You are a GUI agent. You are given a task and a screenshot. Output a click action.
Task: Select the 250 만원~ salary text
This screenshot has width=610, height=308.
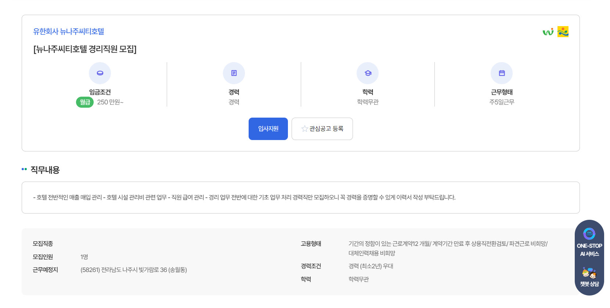pyautogui.click(x=110, y=102)
